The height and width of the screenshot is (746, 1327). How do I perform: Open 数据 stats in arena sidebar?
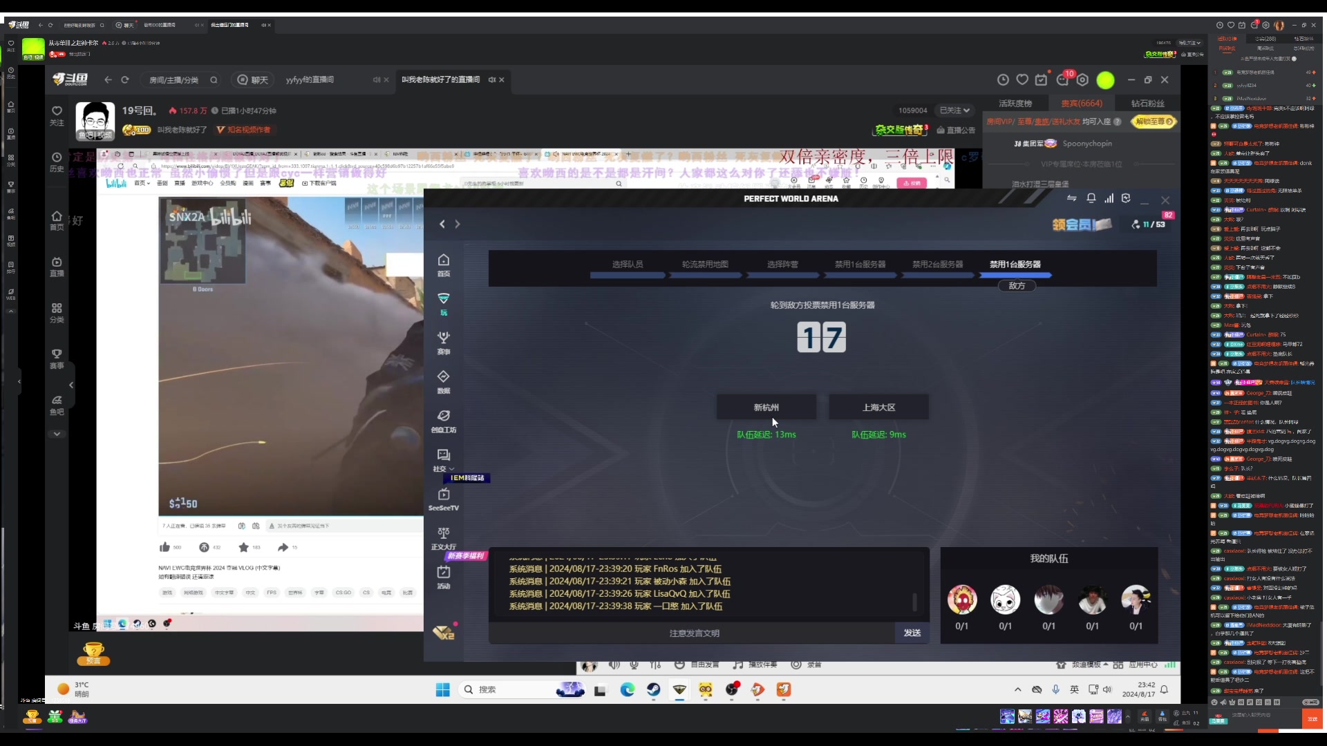pyautogui.click(x=444, y=382)
